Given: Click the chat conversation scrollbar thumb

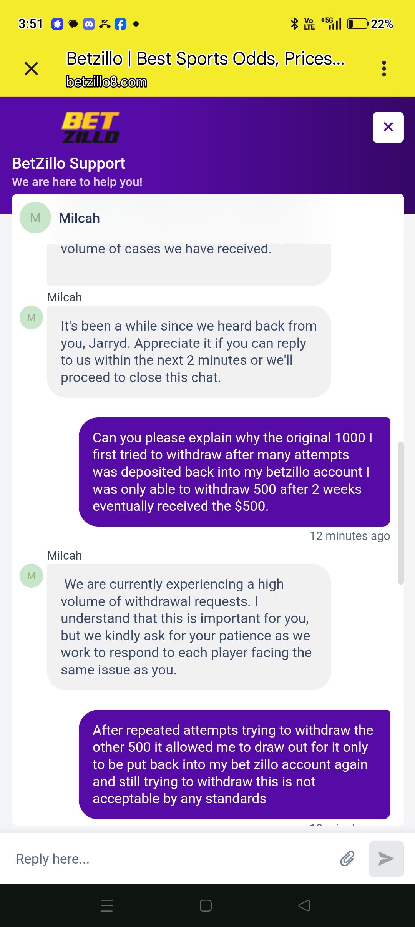Looking at the screenshot, I should coord(401,513).
